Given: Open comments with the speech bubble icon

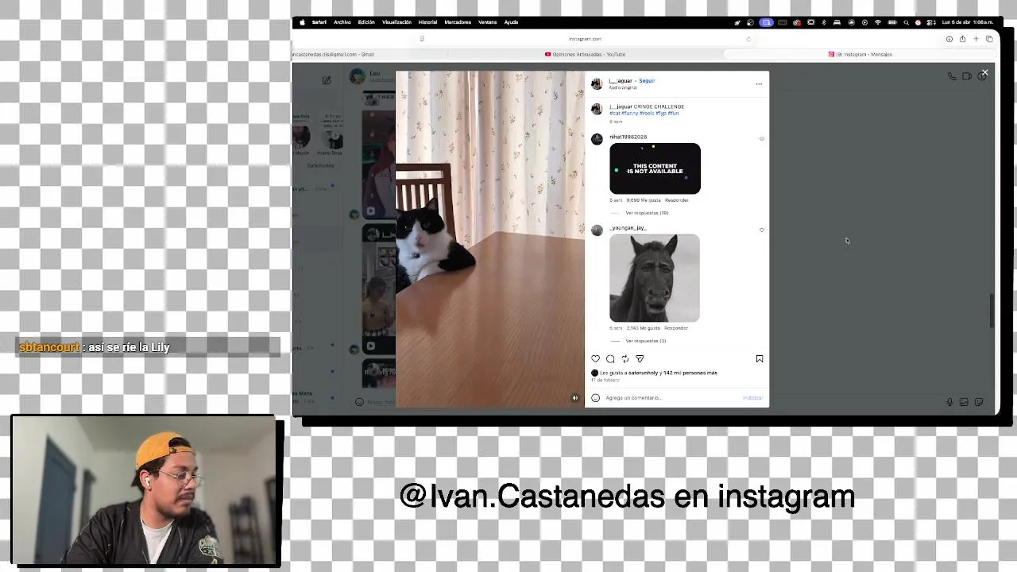Looking at the screenshot, I should [610, 359].
